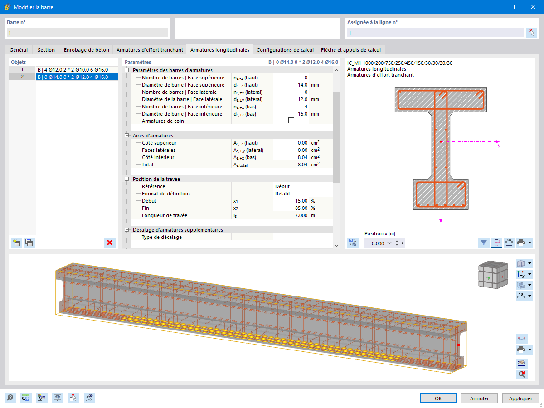This screenshot has height=408, width=544.
Task: Collapse Décalage d'armatures supplémentaires group
Action: (127, 230)
